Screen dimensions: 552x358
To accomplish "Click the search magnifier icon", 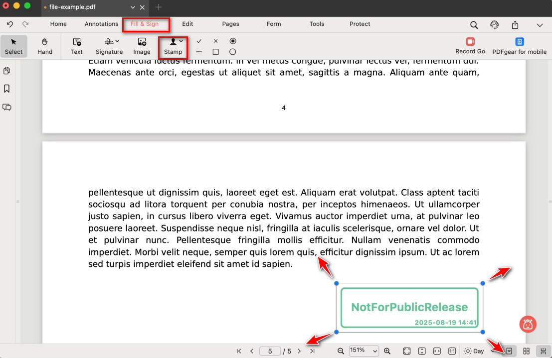I will pyautogui.click(x=474, y=24).
